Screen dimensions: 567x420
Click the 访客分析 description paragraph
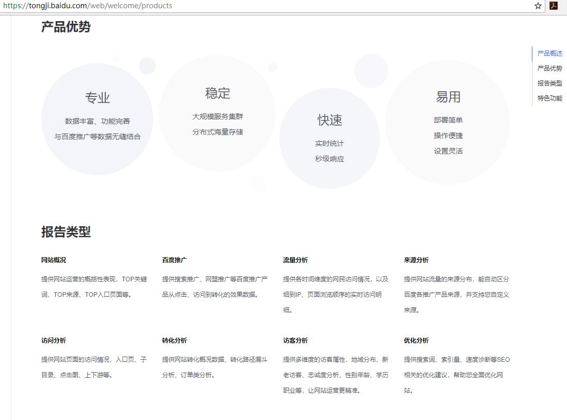pos(335,375)
